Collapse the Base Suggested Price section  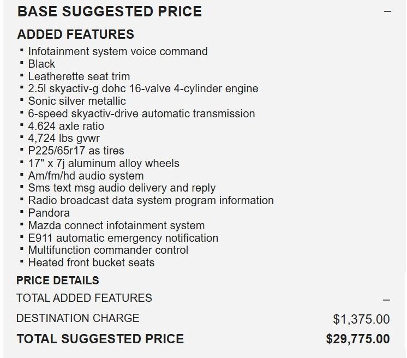click(387, 11)
